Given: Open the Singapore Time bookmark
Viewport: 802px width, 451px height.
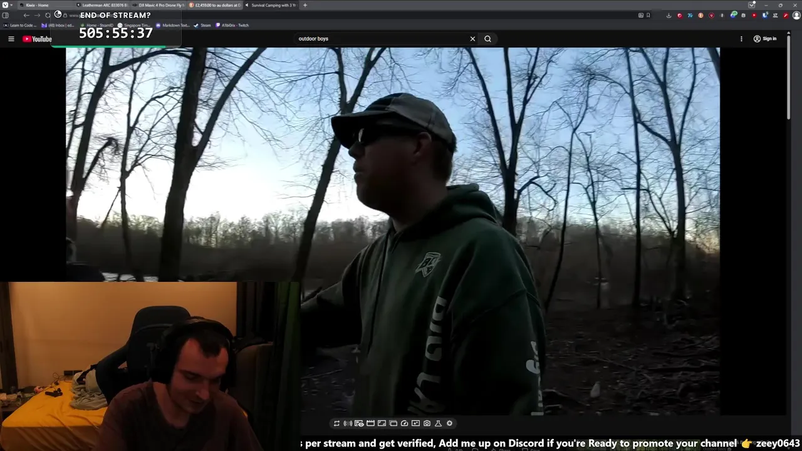Looking at the screenshot, I should 133,25.
